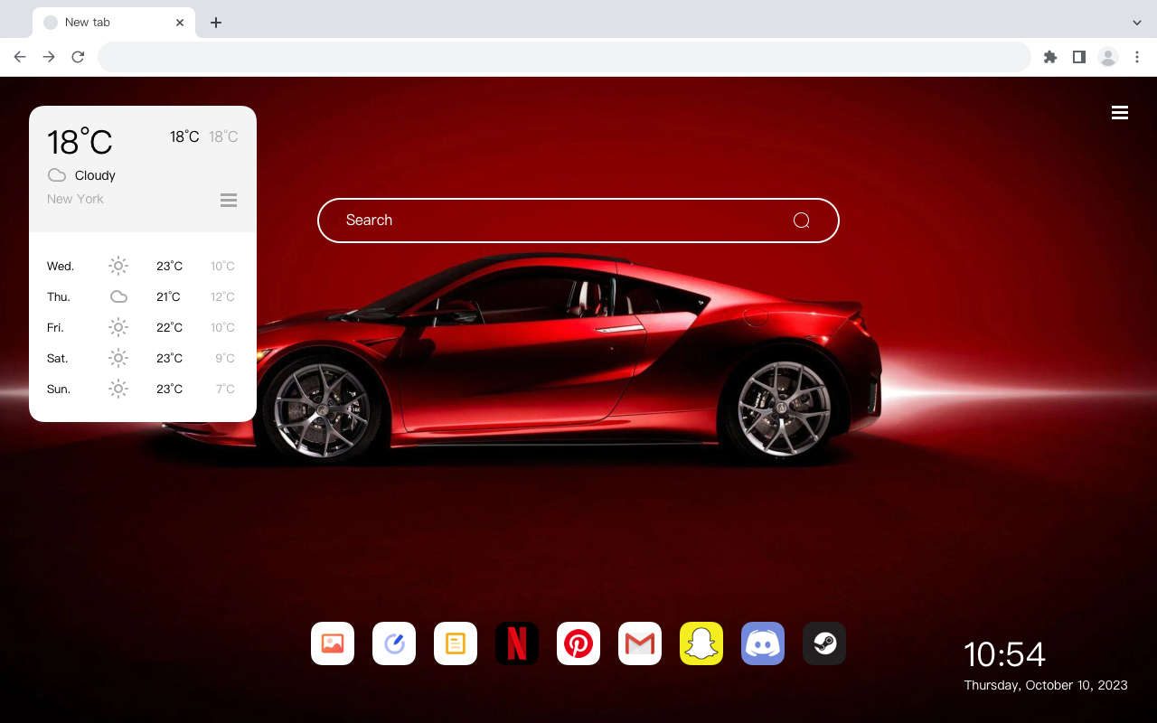Click the magnifier icon in the search bar
1157x723 pixels.
(801, 221)
